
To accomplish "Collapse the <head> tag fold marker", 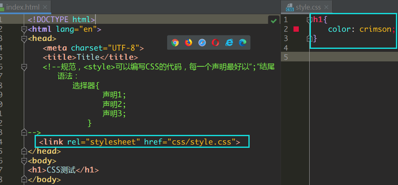I will click(24, 39).
